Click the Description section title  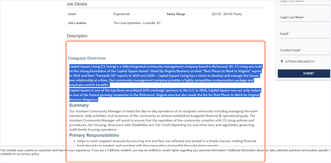coord(77,36)
